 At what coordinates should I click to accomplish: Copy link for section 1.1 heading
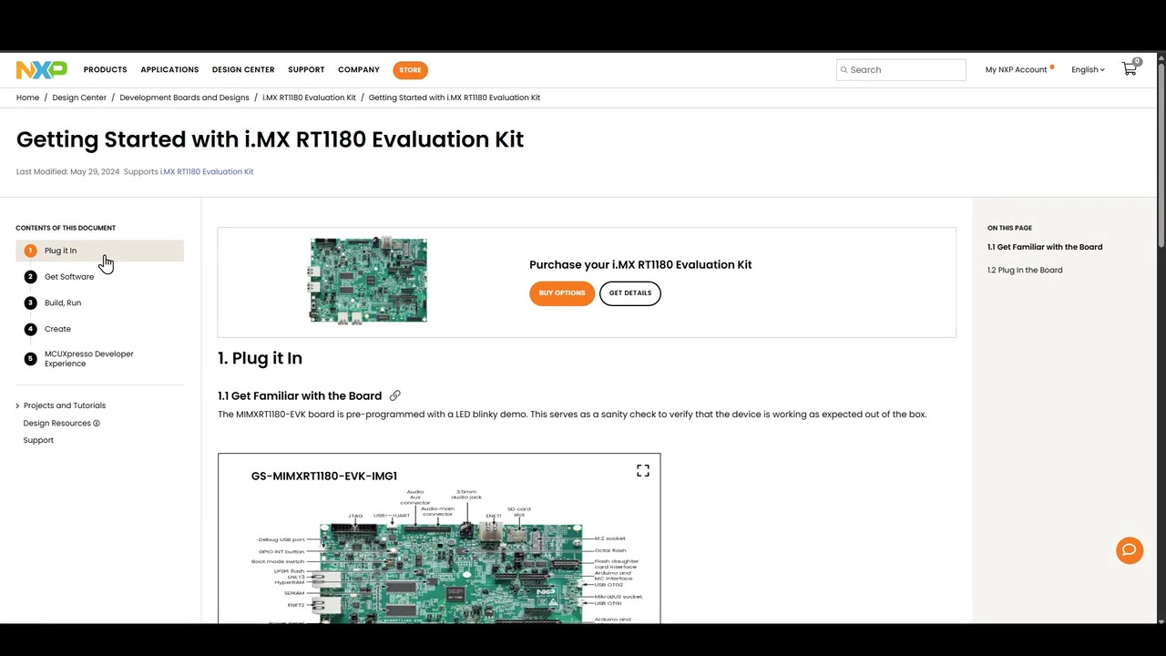point(394,395)
